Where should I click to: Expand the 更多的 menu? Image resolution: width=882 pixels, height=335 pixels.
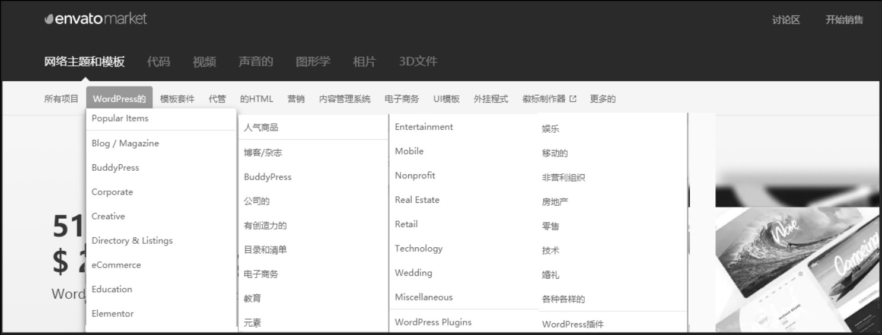click(x=603, y=99)
